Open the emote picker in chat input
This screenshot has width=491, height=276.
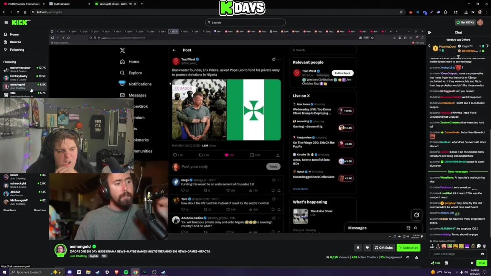[483, 254]
